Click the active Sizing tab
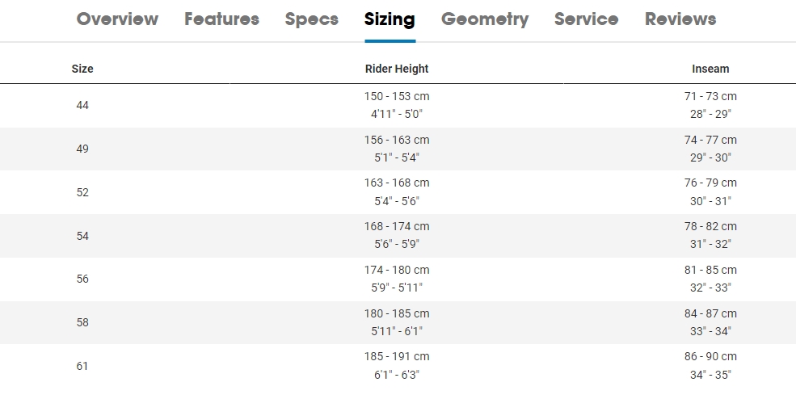The width and height of the screenshot is (796, 420). coord(390,19)
